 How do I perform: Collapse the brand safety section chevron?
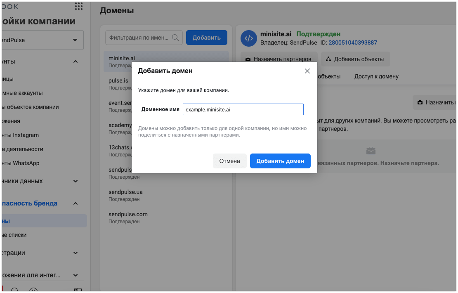click(76, 203)
